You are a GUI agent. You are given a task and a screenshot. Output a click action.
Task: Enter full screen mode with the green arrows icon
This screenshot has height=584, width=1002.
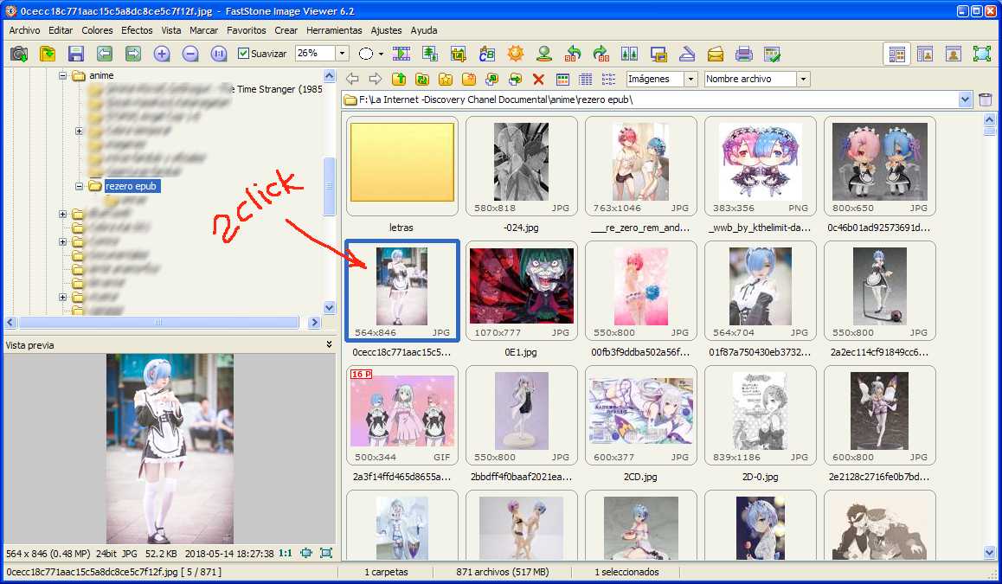(x=981, y=55)
